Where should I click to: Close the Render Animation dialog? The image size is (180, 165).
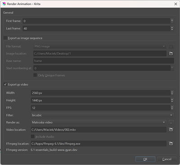point(175,4)
